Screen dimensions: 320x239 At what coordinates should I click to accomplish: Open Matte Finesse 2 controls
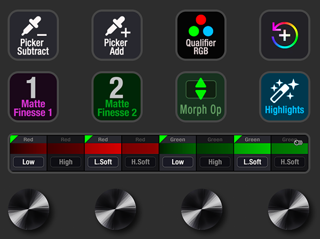[x=117, y=97]
